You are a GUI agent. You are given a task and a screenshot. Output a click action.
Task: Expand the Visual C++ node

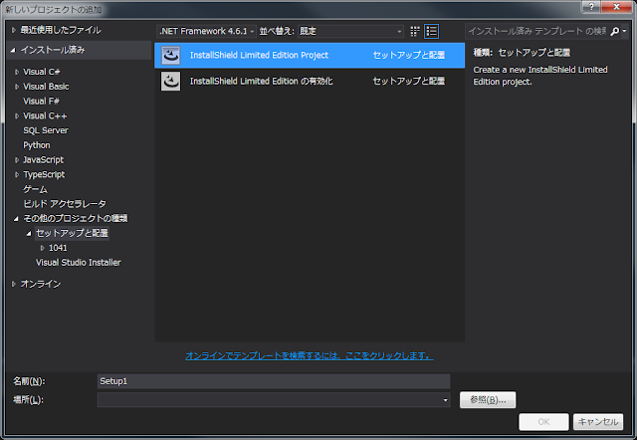pyautogui.click(x=17, y=116)
